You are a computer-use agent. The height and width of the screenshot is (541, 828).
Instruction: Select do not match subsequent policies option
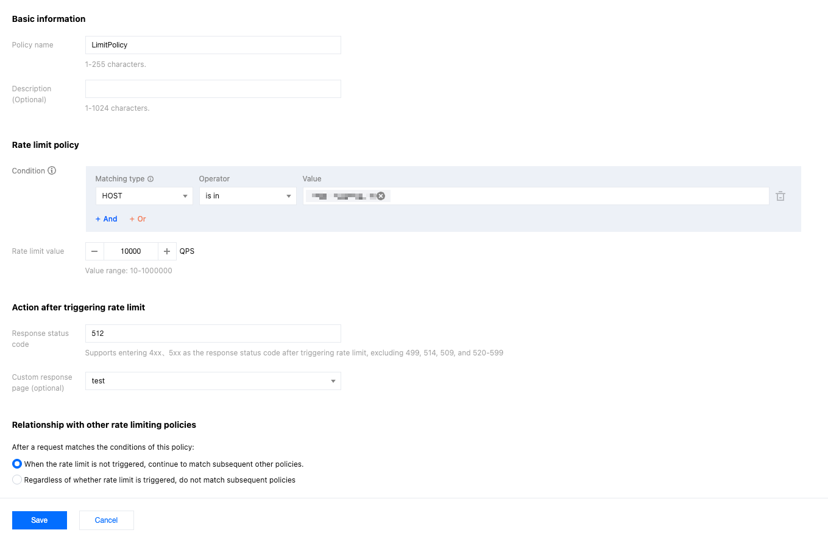17,480
